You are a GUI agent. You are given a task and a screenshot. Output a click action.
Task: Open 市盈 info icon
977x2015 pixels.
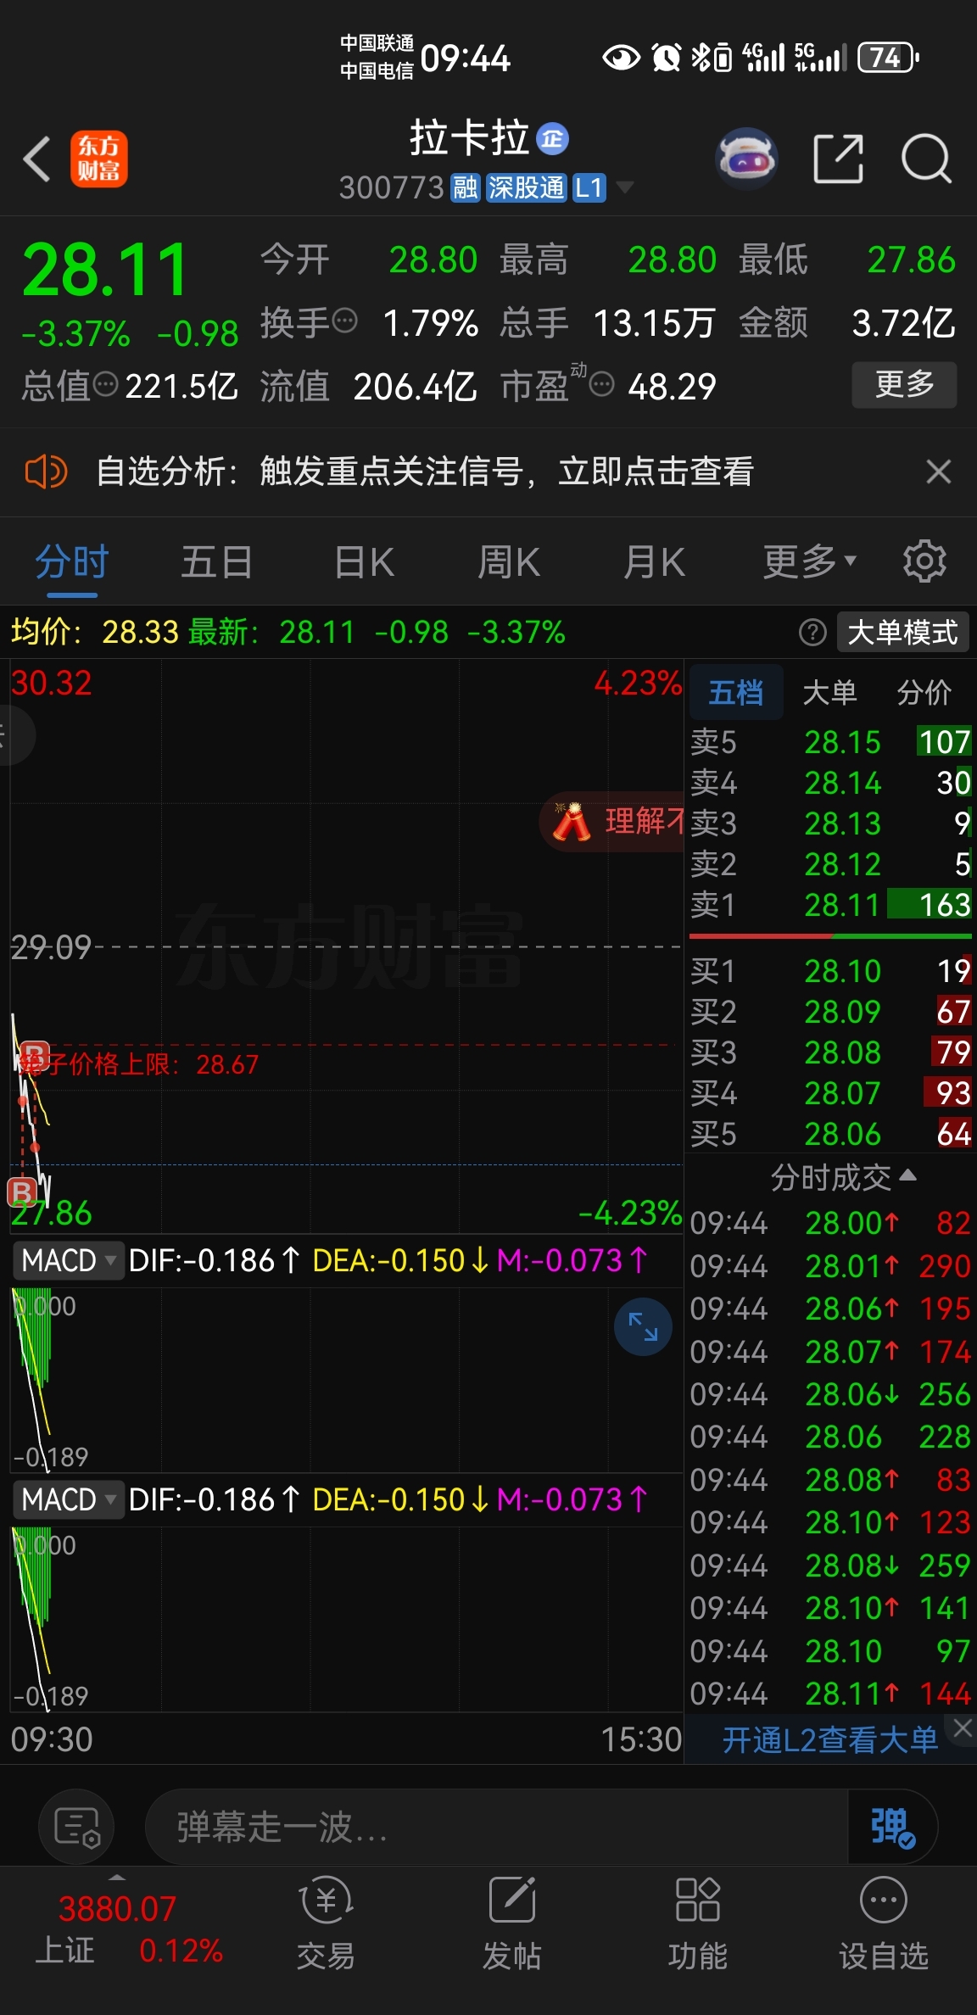(601, 385)
